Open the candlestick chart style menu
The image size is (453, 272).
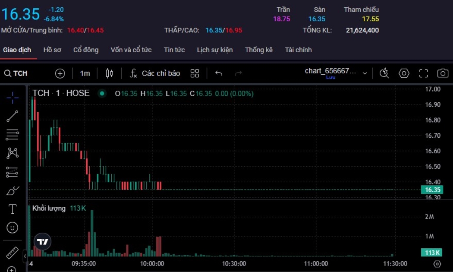110,73
